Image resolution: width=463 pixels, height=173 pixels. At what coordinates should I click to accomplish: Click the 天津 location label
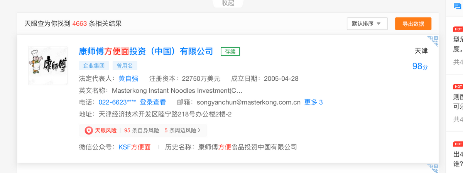pos(421,51)
